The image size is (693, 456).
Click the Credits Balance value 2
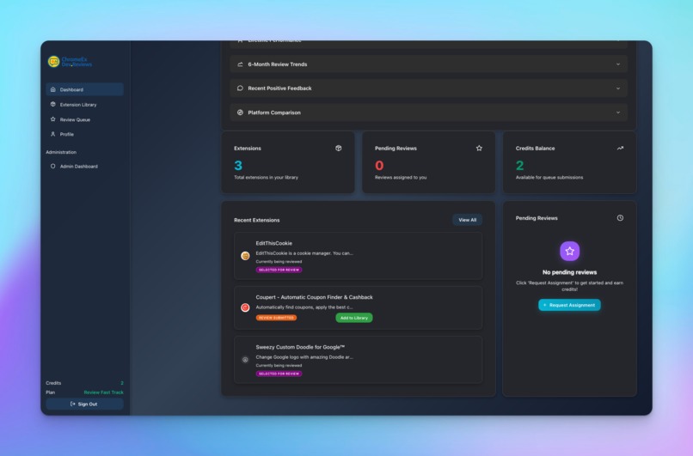coord(519,165)
